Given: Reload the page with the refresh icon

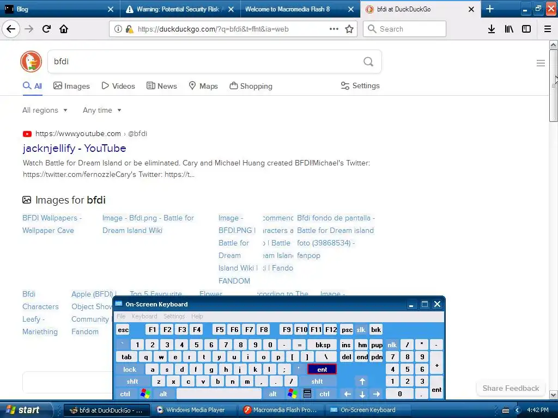Looking at the screenshot, I should point(46,29).
